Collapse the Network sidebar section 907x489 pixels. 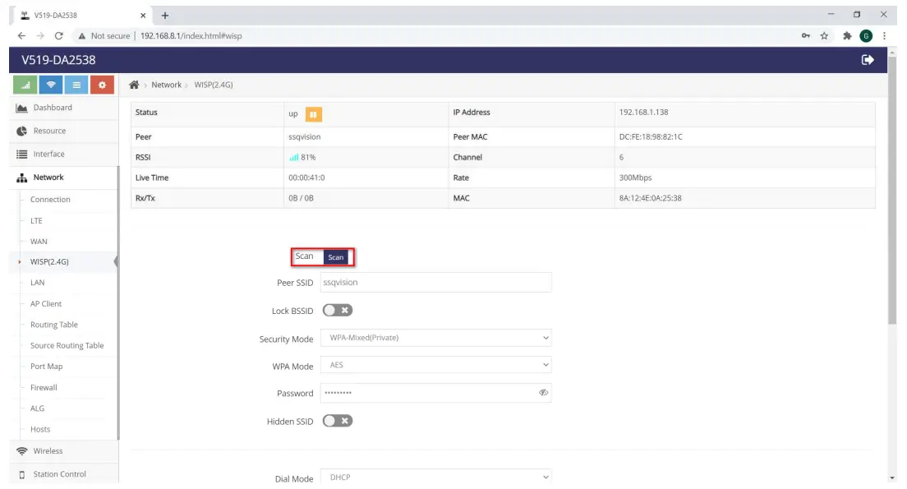click(x=63, y=178)
